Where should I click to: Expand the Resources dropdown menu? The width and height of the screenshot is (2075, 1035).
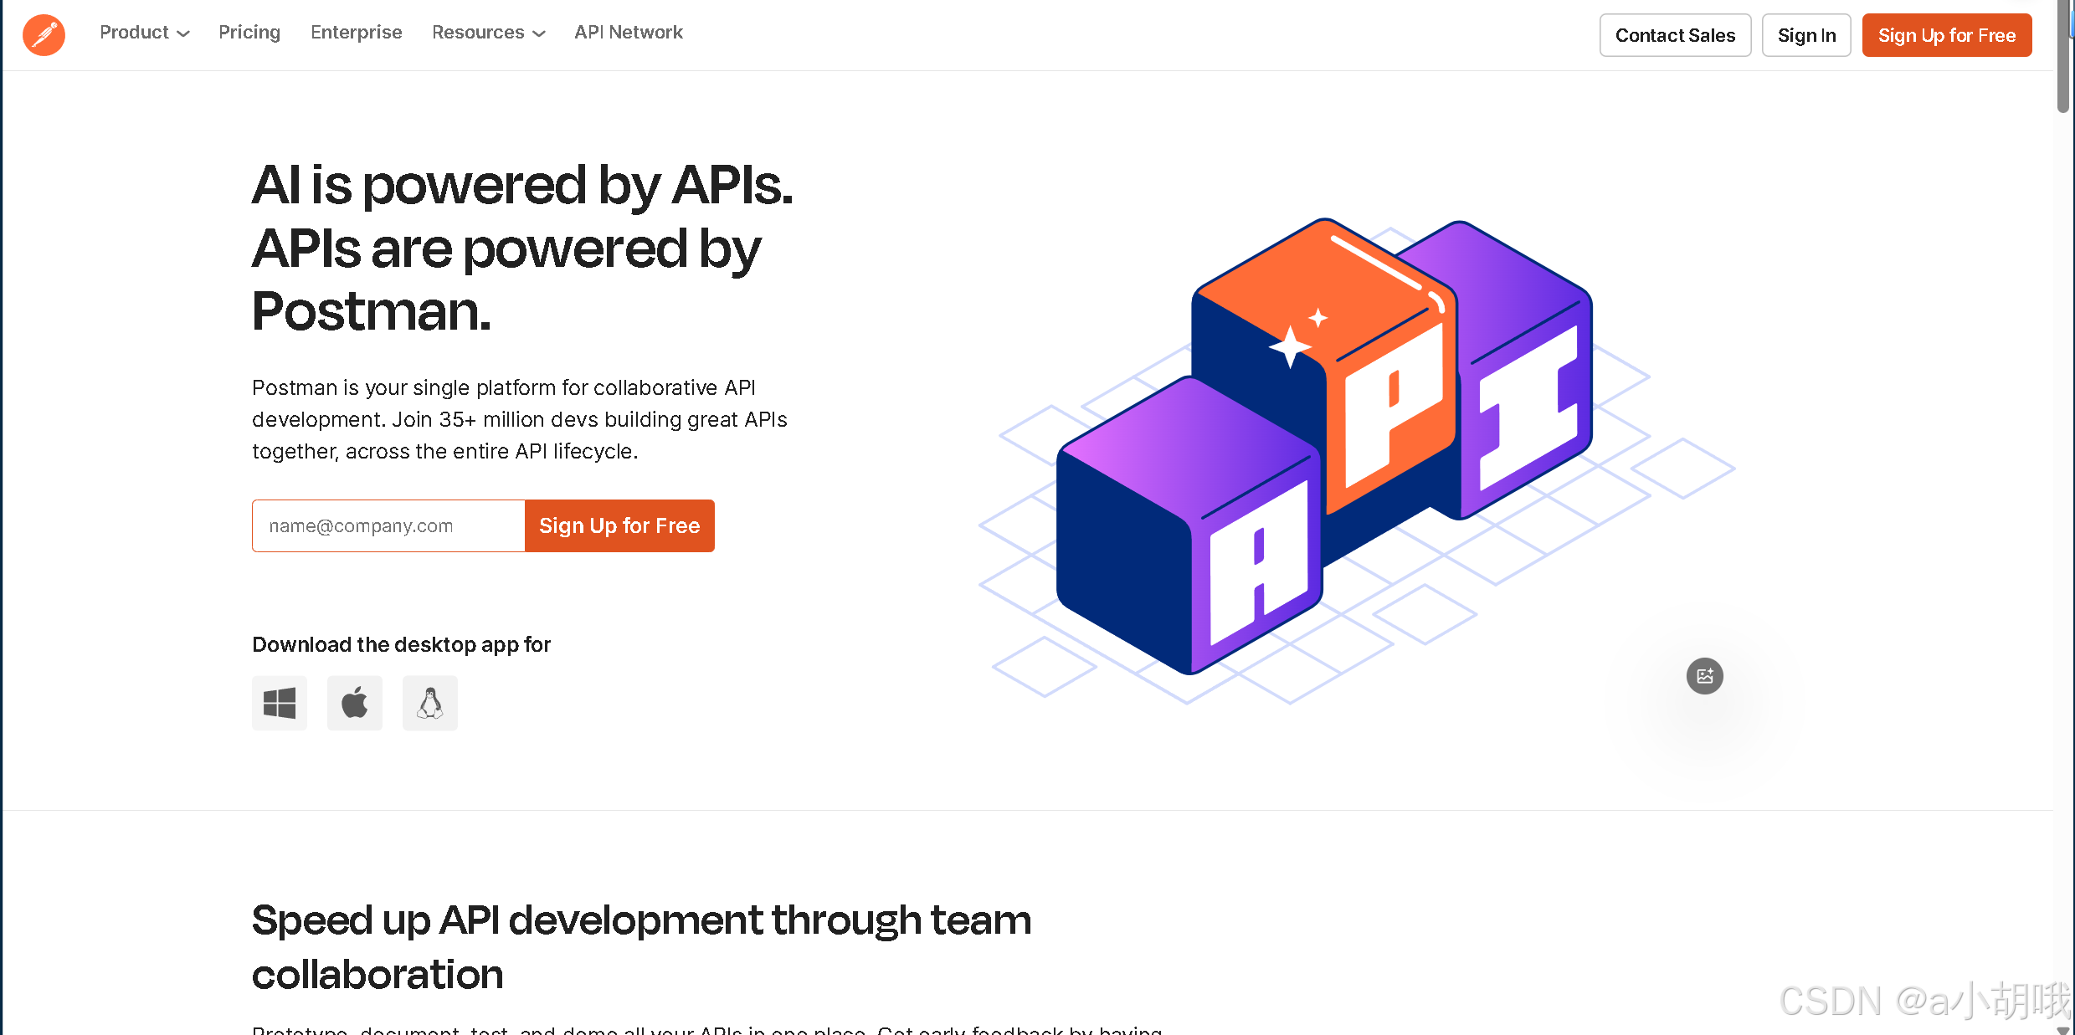[489, 33]
